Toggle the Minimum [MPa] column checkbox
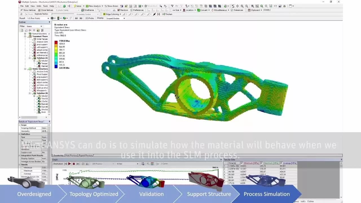The height and width of the screenshot is (203, 361). (242, 163)
